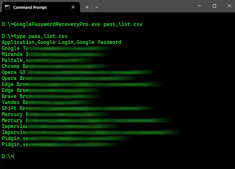This screenshot has width=235, height=169.
Task: Close the terminal window
Action: tap(229, 6)
